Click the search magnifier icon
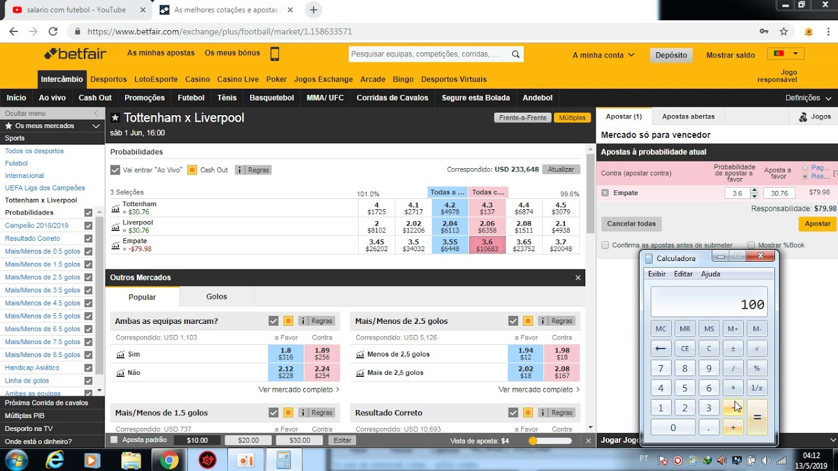The width and height of the screenshot is (838, 471). [516, 54]
